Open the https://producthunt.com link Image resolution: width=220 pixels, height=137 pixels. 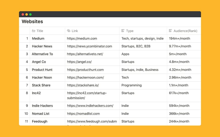(x=85, y=70)
